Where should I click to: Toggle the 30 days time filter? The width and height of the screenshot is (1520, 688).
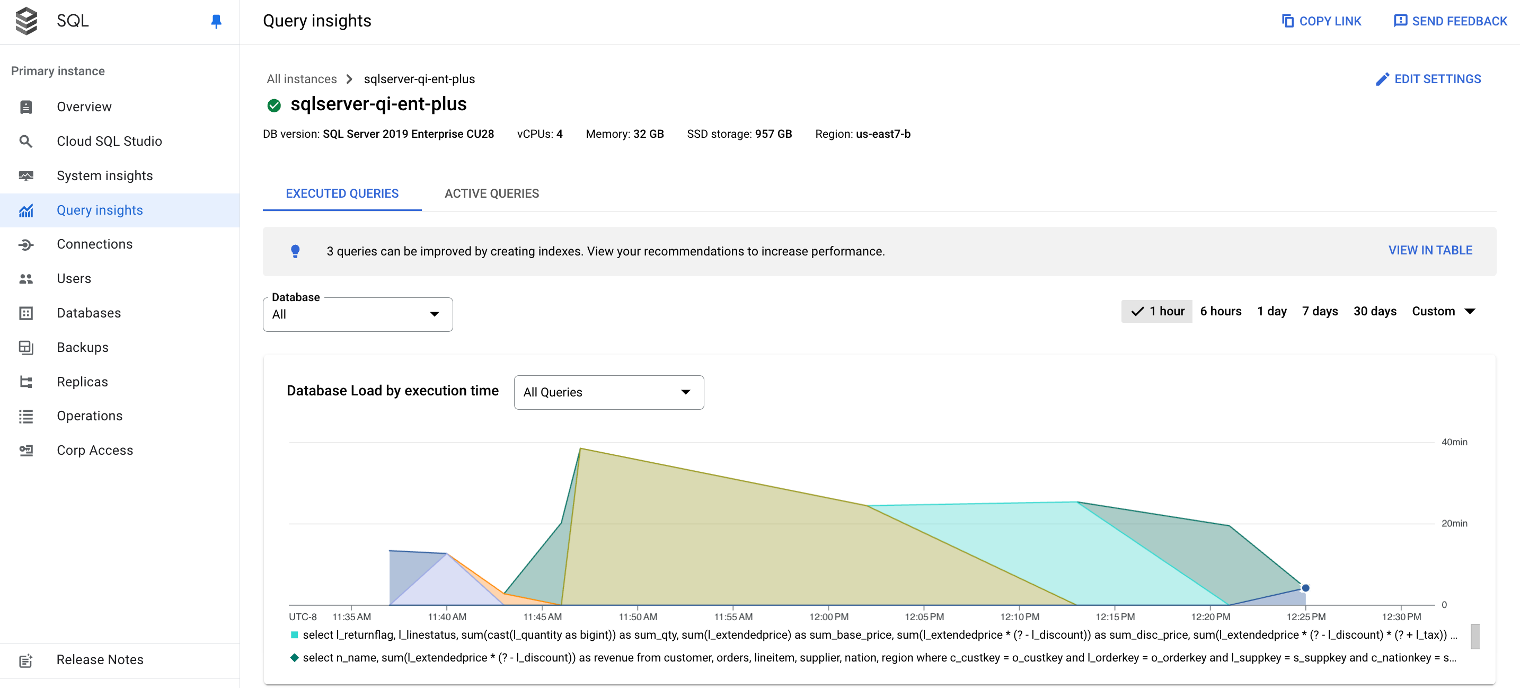pyautogui.click(x=1373, y=311)
